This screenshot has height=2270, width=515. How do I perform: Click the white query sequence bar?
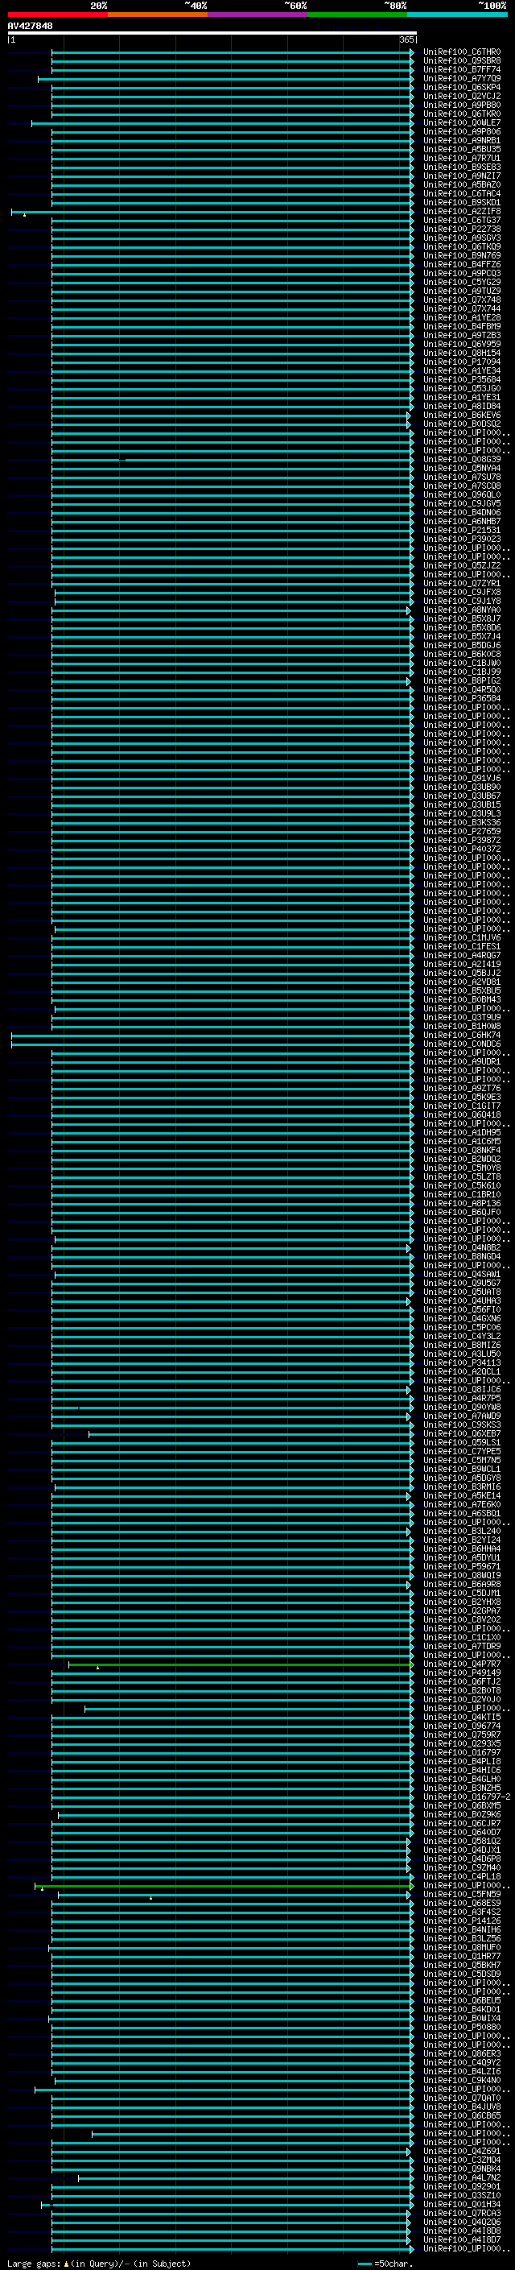(212, 32)
